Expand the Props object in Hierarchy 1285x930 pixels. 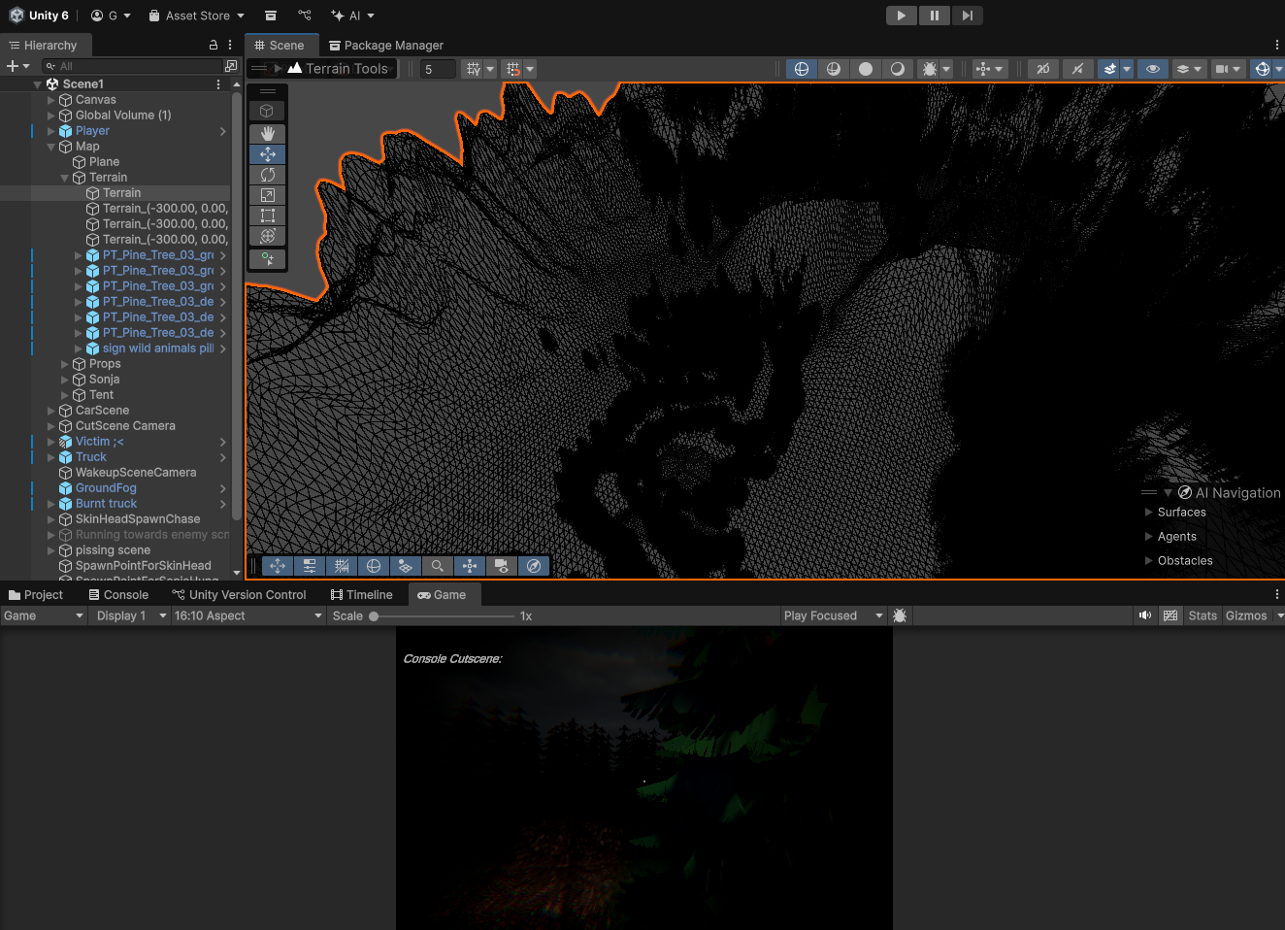tap(65, 364)
